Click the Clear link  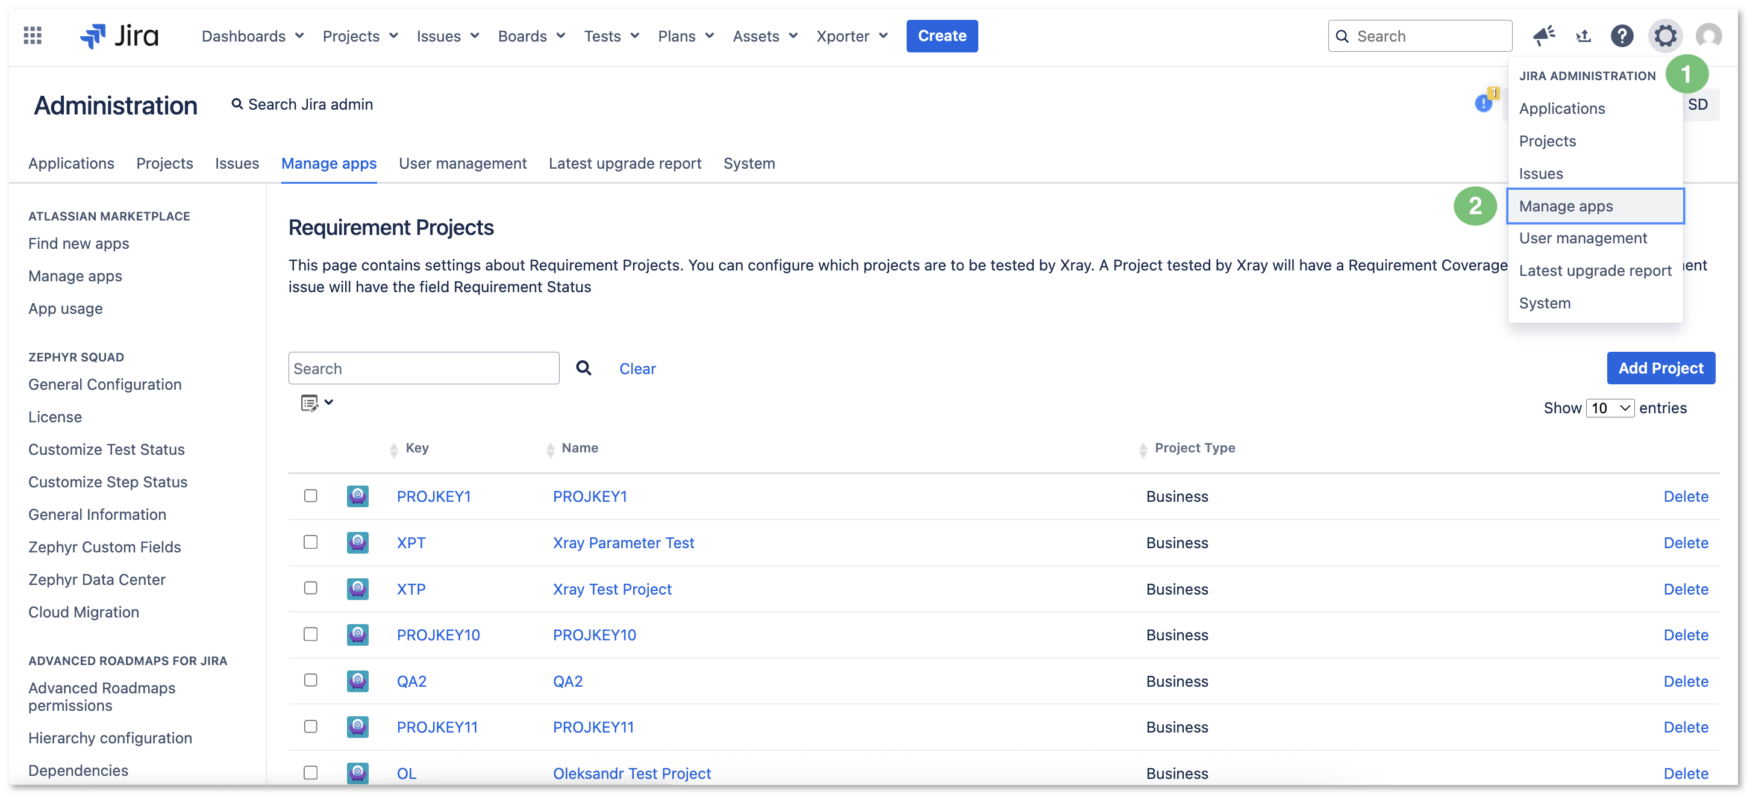[637, 369]
